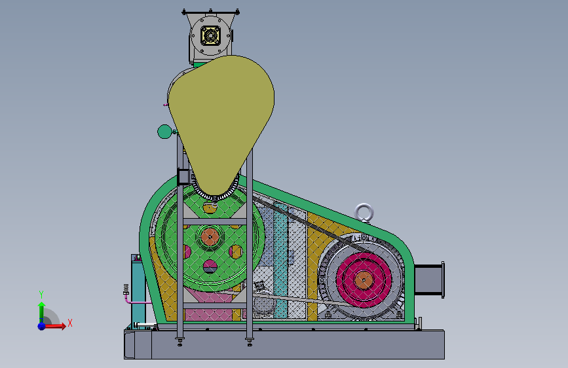Select the square gearbox face atop the feeder
This screenshot has height=368, width=568.
point(210,35)
